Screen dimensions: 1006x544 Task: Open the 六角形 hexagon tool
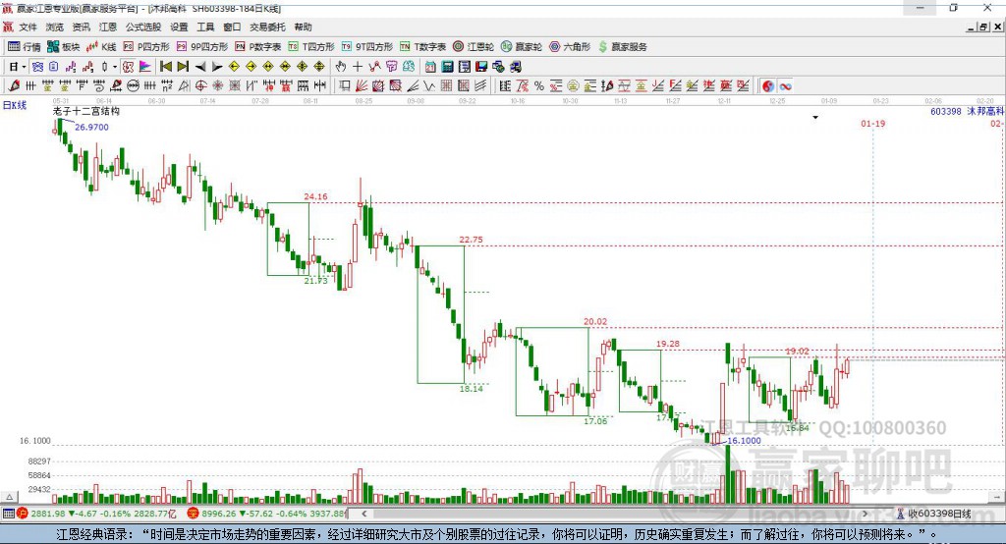[570, 47]
